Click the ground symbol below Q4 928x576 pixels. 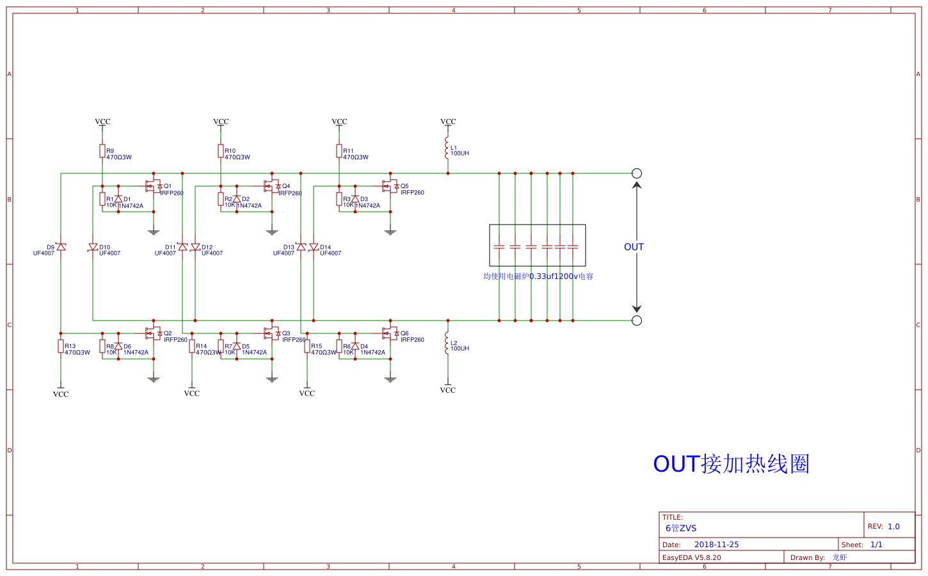coord(272,232)
